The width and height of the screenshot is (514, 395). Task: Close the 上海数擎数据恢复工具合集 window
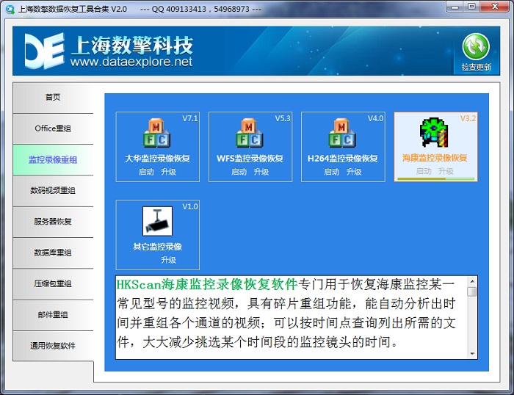(x=495, y=7)
